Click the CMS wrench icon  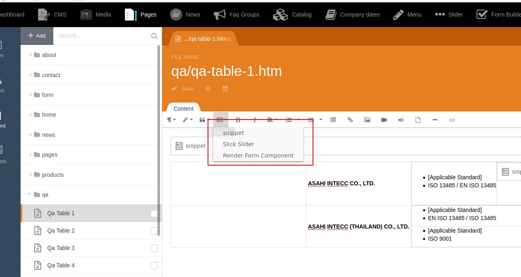point(44,15)
